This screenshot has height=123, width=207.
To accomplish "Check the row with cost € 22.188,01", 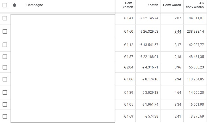I will (x=5, y=57).
